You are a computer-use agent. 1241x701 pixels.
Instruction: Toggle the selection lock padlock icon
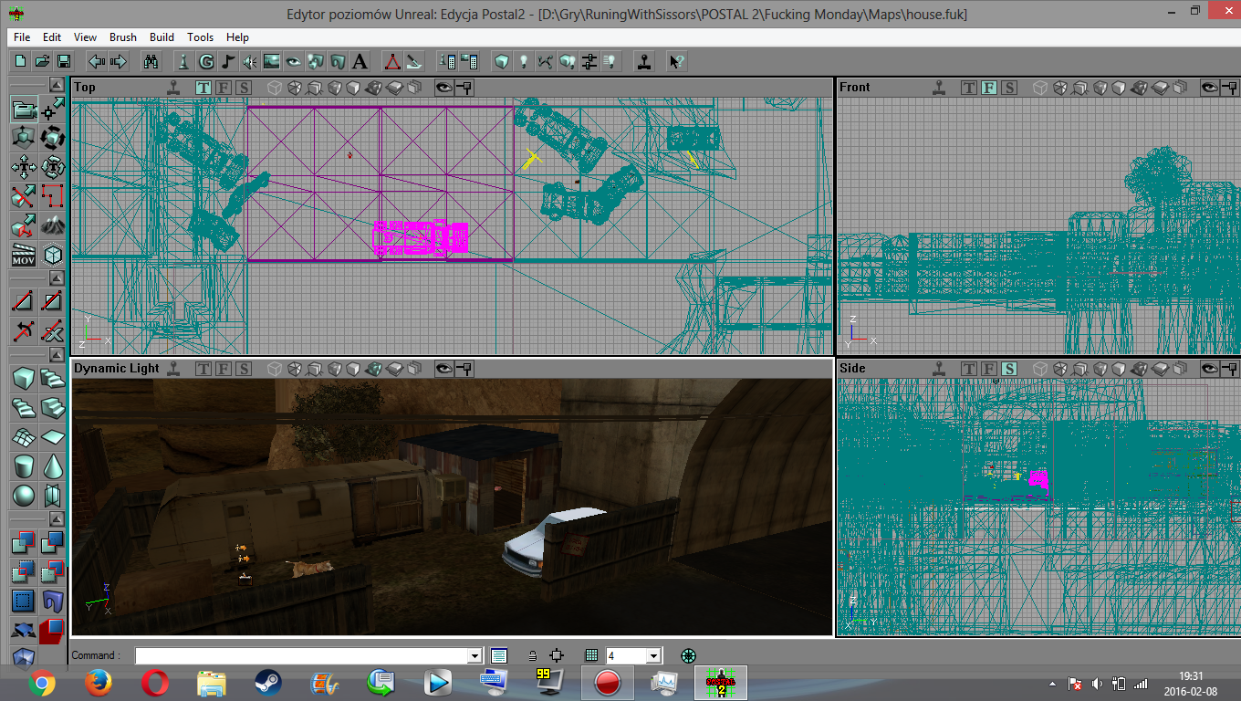coord(533,655)
